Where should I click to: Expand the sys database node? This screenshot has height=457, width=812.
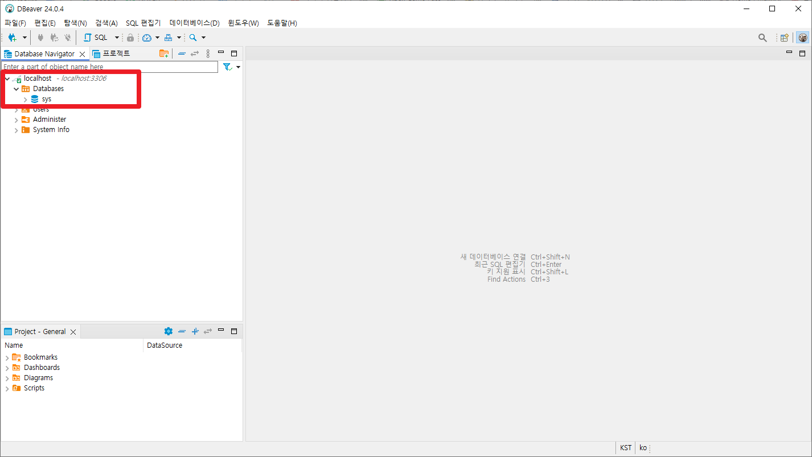pos(26,99)
